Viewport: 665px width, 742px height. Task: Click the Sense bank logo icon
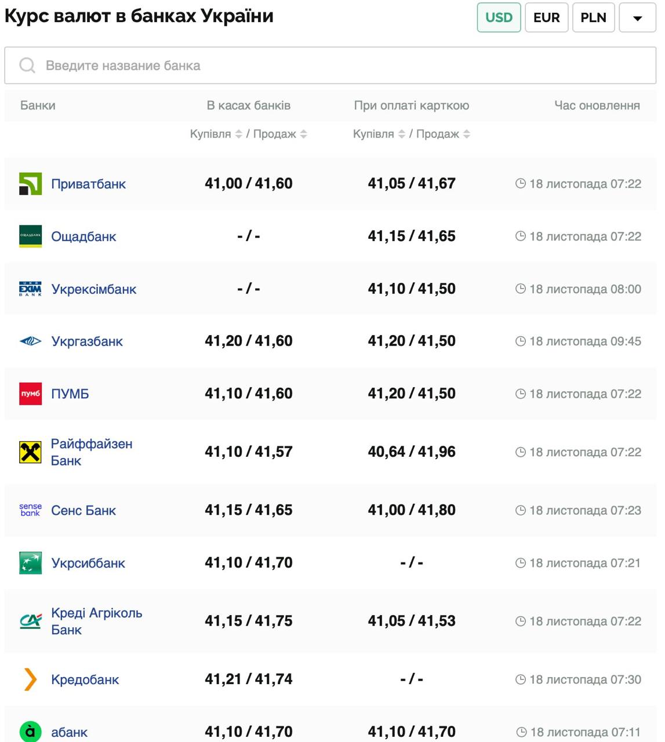(x=30, y=510)
